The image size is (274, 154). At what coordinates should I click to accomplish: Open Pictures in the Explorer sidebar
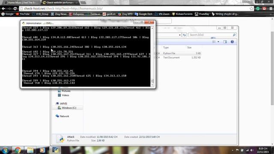[64, 91]
